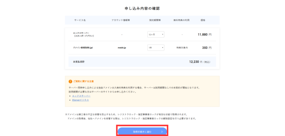Click the 契約期間等 column header
This screenshot has width=285, height=136.
click(155, 20)
